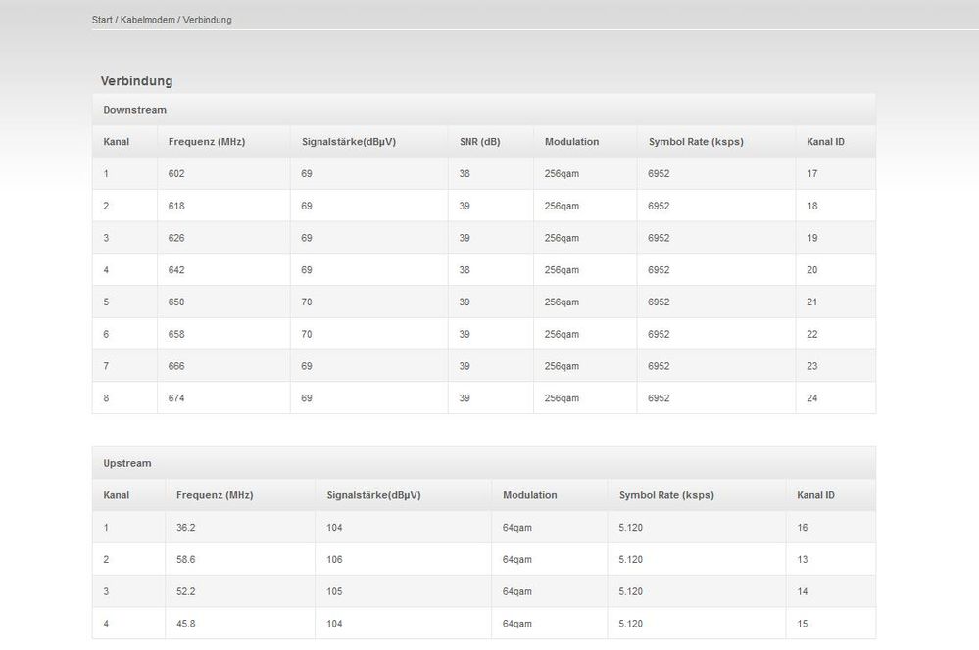Click upstream signal strength 106

(x=334, y=560)
